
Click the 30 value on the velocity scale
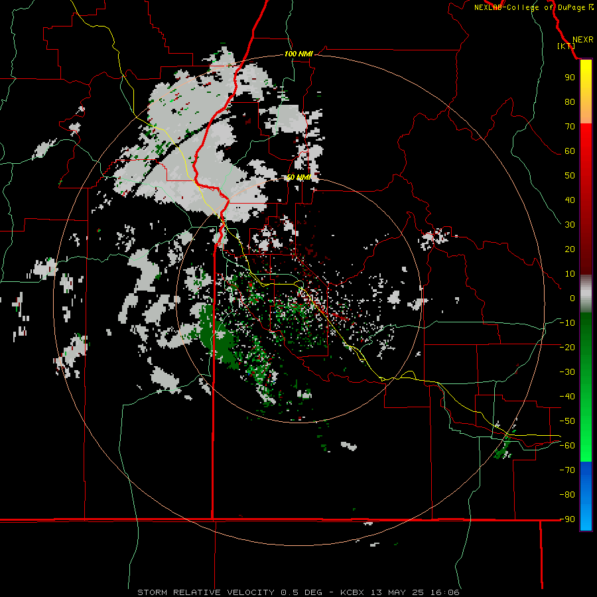570,225
